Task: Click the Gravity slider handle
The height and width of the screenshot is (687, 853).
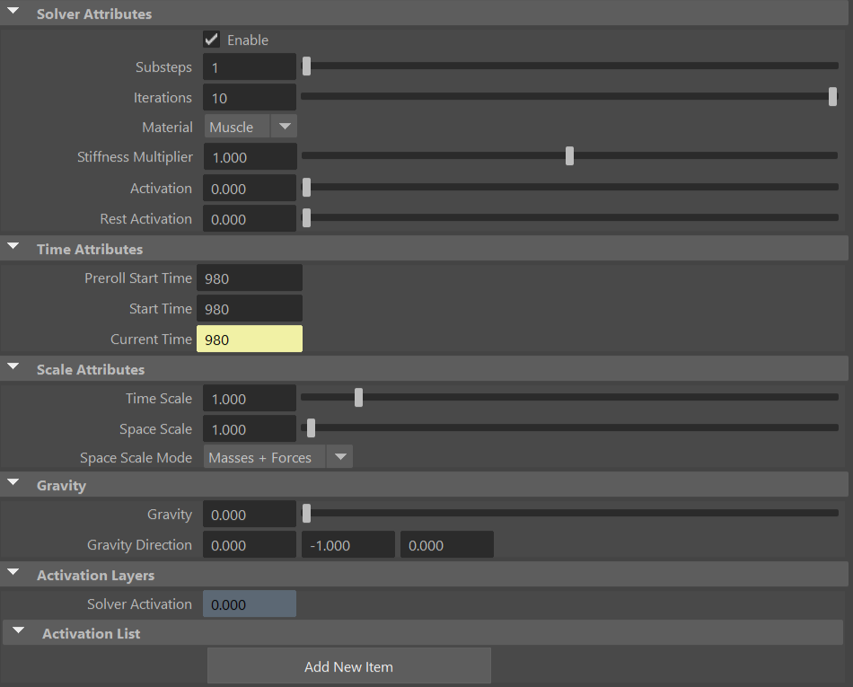Action: click(306, 513)
